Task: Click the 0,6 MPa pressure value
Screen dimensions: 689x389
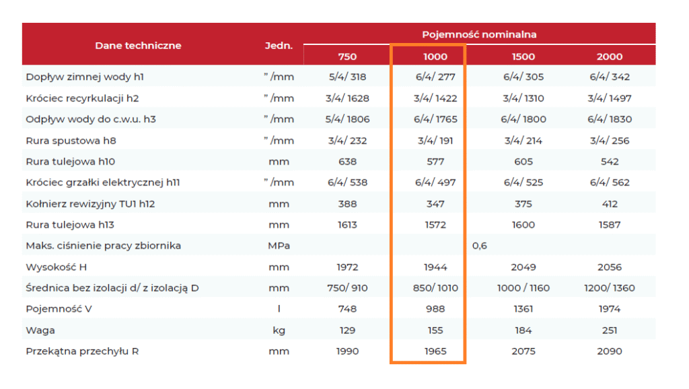Action: click(479, 246)
